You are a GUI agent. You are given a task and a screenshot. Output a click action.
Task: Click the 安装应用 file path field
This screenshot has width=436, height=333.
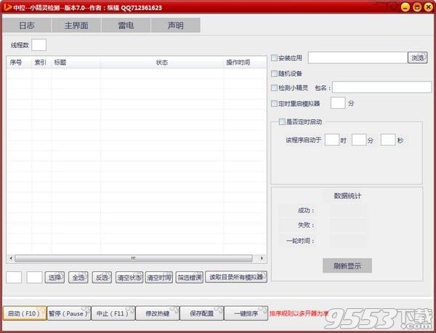point(358,58)
